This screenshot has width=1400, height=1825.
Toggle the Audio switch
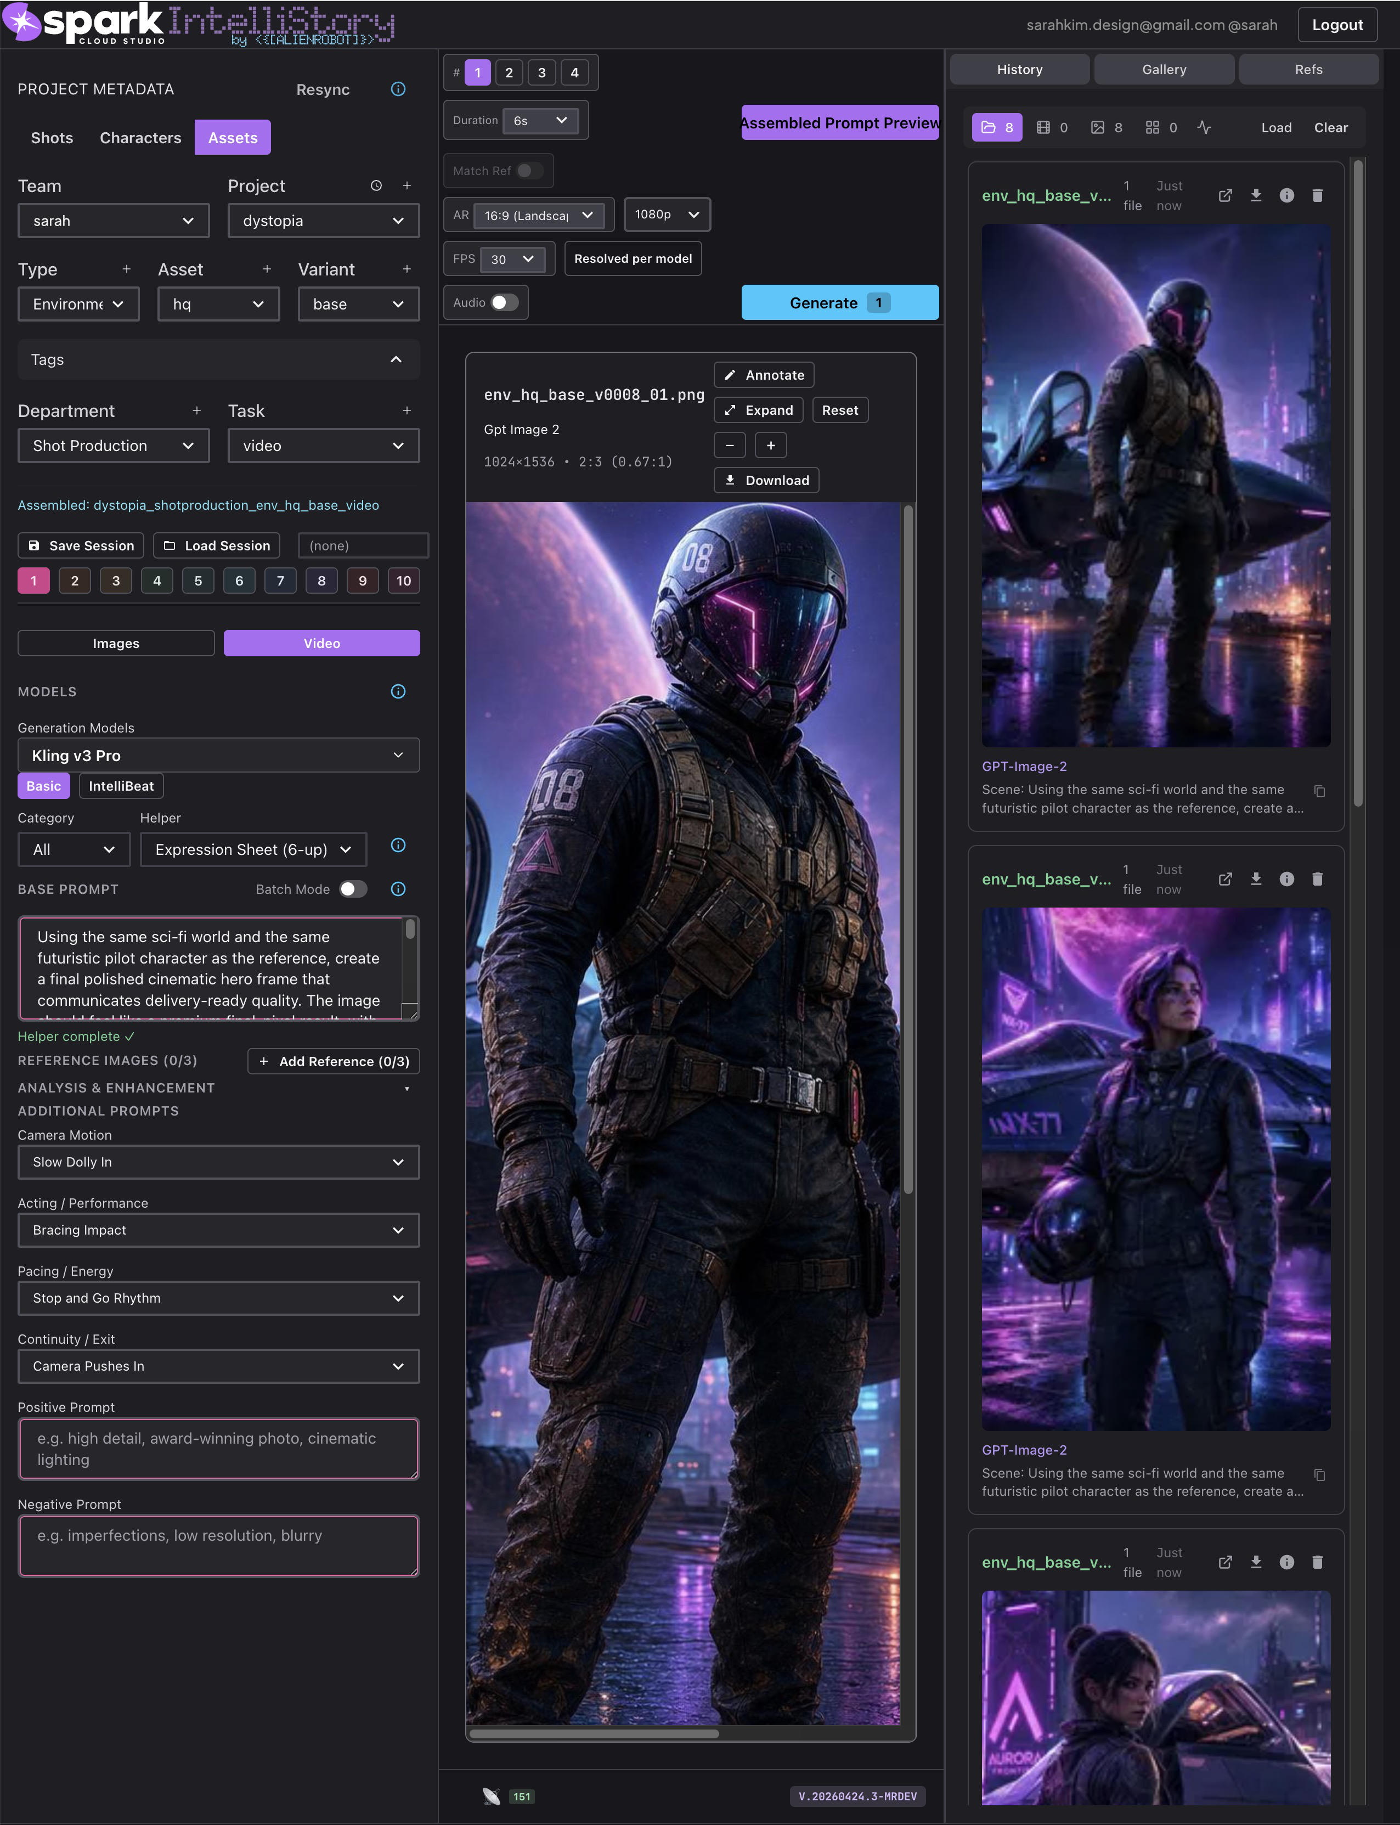(504, 302)
